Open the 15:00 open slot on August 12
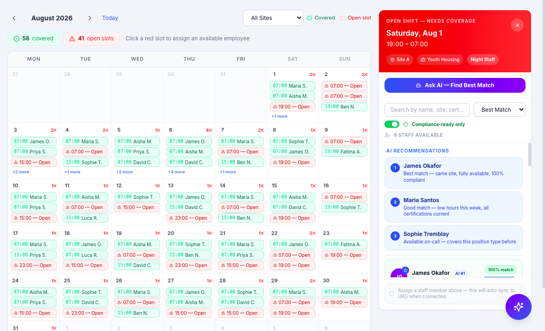 click(137, 207)
